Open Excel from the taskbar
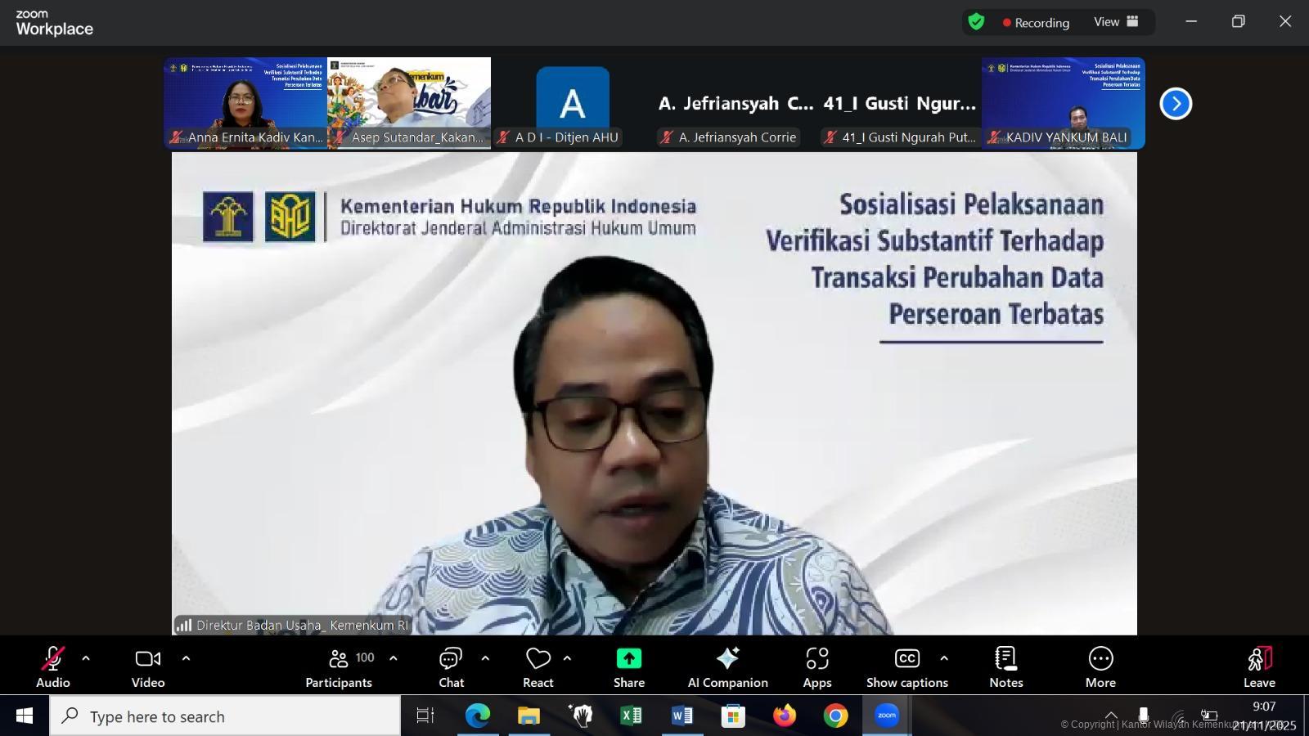Viewport: 1309px width, 736px height. (x=631, y=716)
